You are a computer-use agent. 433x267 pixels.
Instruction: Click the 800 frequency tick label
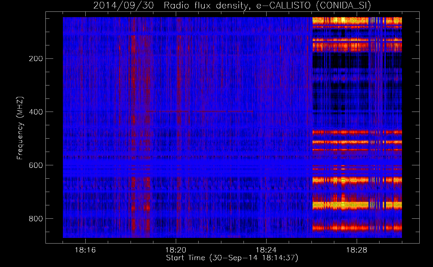36,219
